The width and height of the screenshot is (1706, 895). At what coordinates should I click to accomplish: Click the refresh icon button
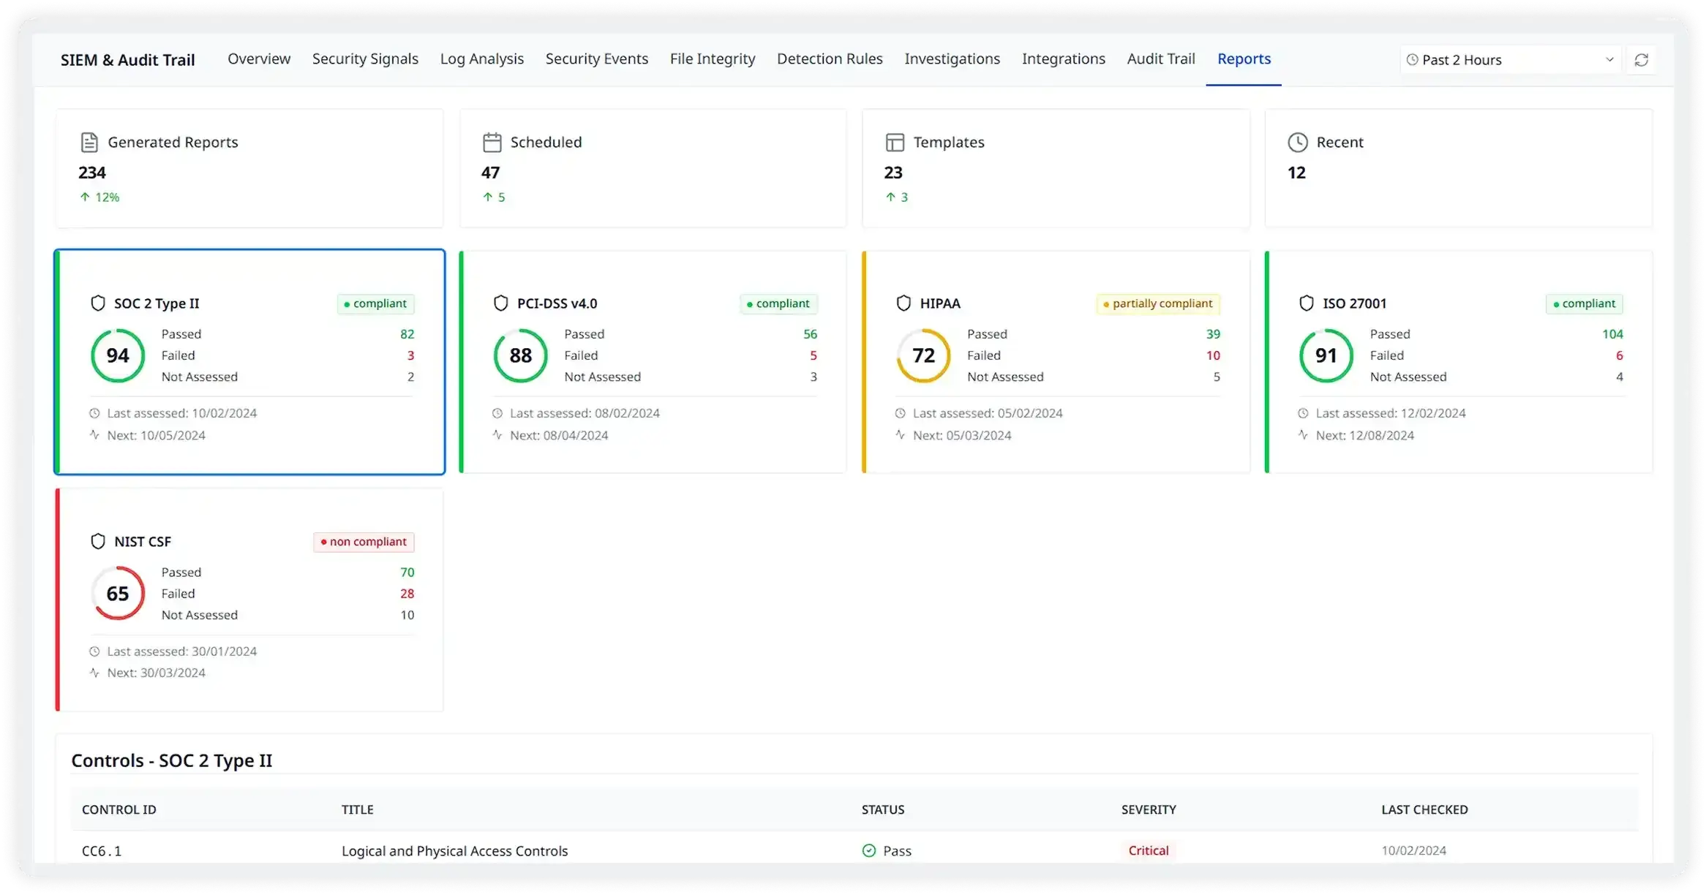(1641, 60)
